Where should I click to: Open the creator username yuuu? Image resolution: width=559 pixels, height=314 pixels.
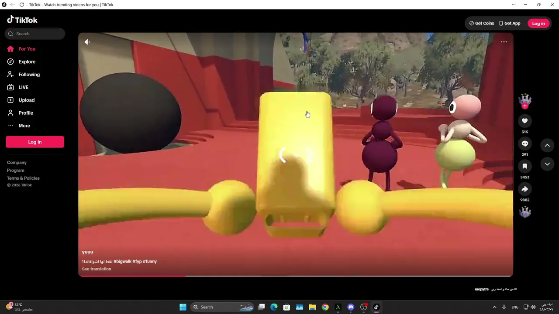point(87,252)
